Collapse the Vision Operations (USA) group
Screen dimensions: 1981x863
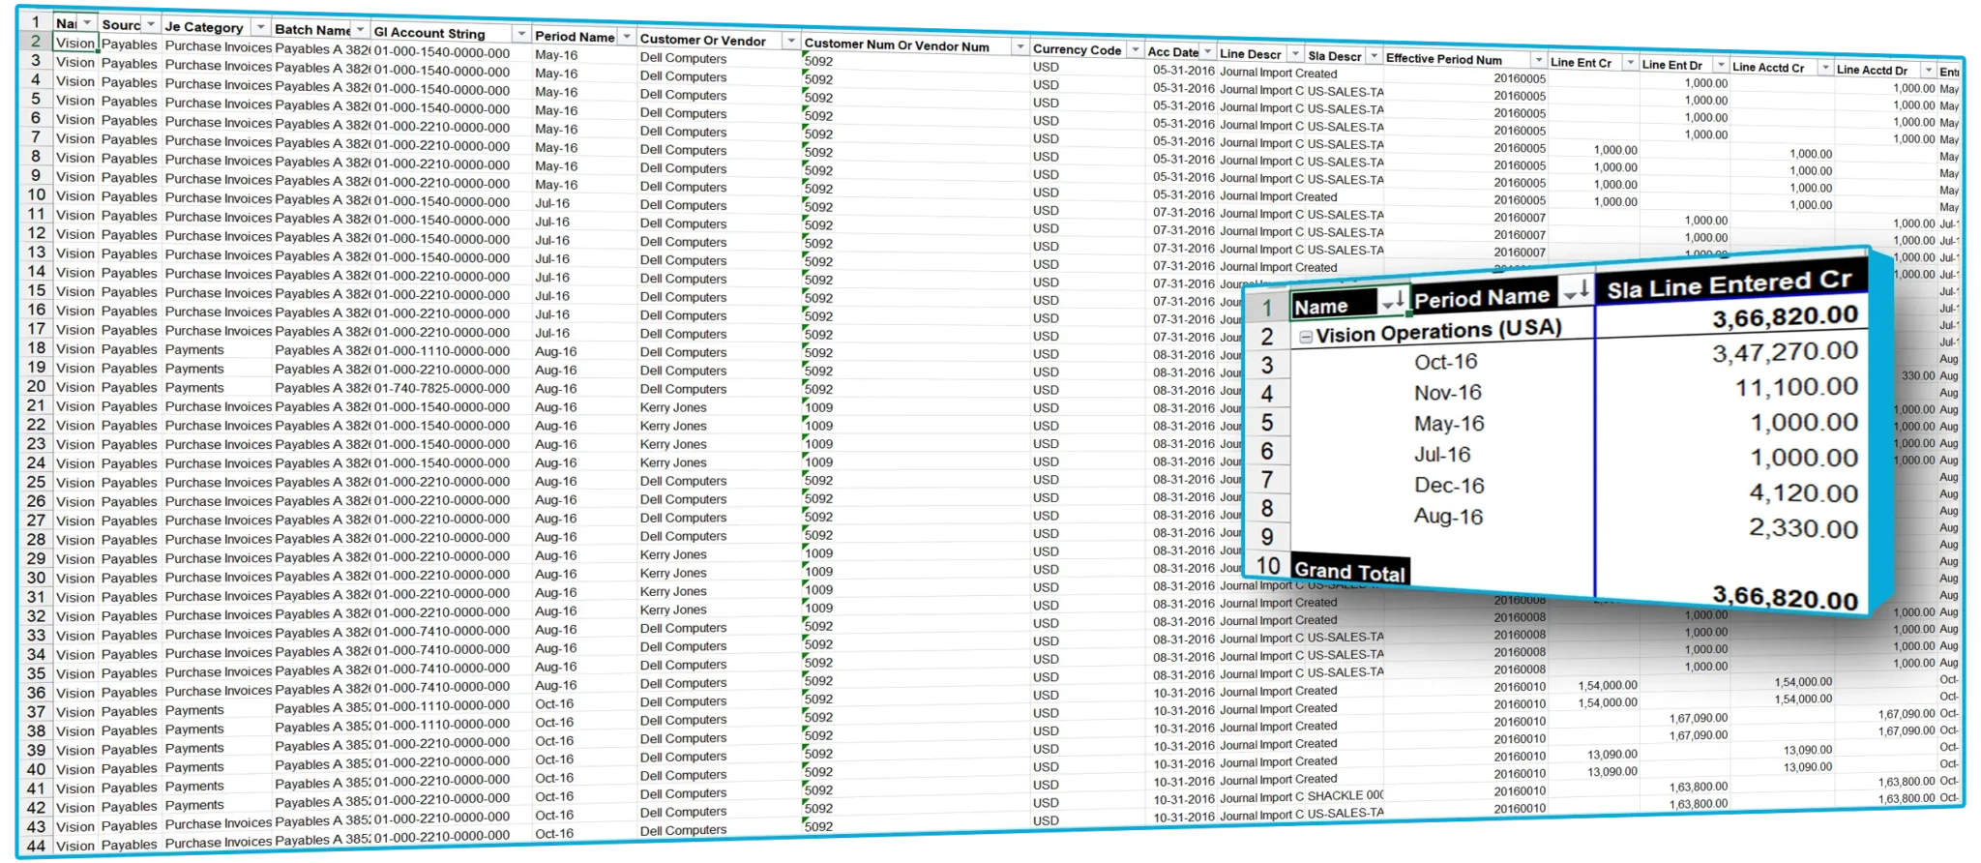[1306, 338]
